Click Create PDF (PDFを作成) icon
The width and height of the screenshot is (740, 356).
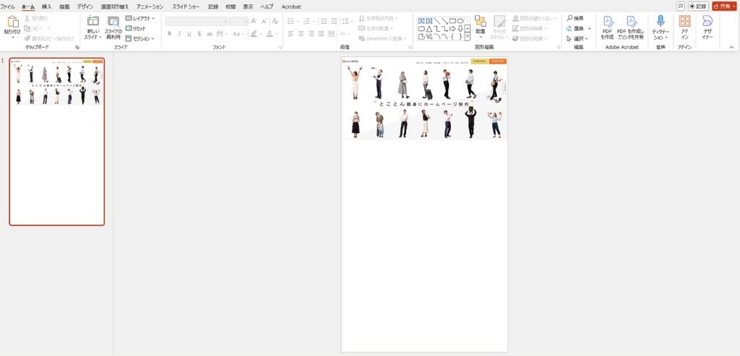[607, 22]
